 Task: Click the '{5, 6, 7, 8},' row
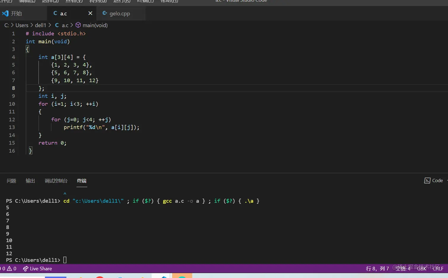[71, 73]
